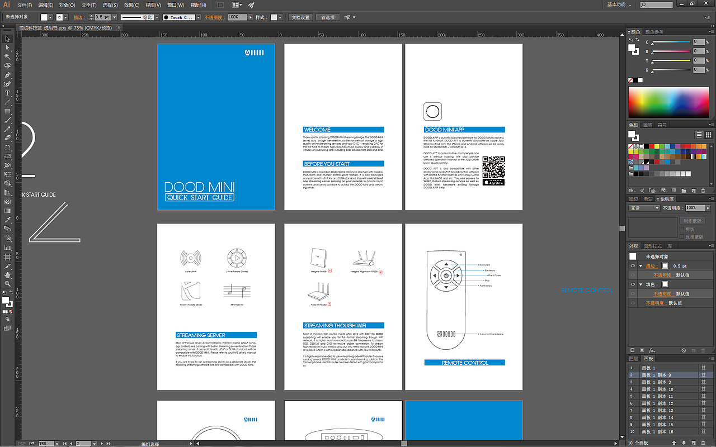
Task: Select the Zoom magnifier tool
Action: [7, 284]
